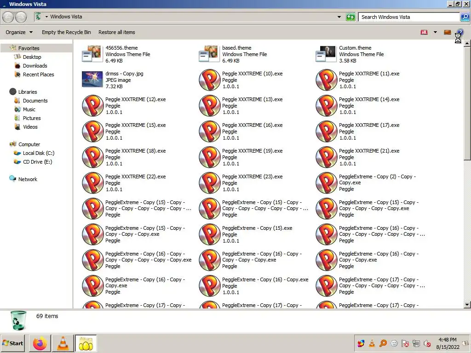Select Peggle XXXTREME (21).exe icon
The image size is (471, 353).
pos(326,157)
